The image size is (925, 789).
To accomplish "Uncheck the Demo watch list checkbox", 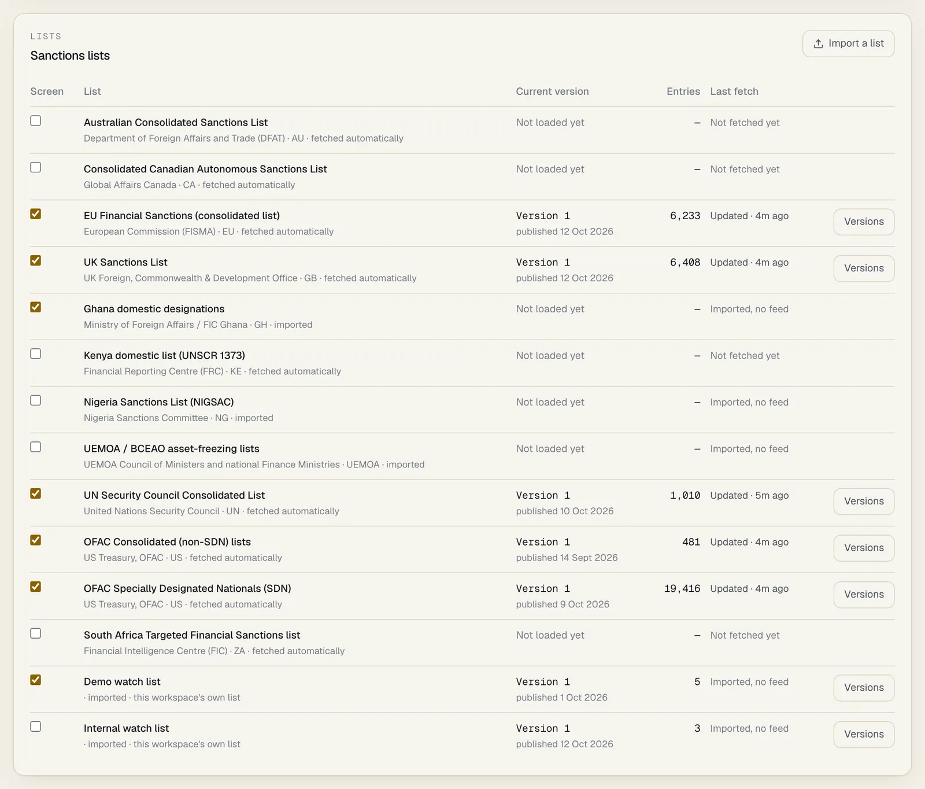I will 36,680.
